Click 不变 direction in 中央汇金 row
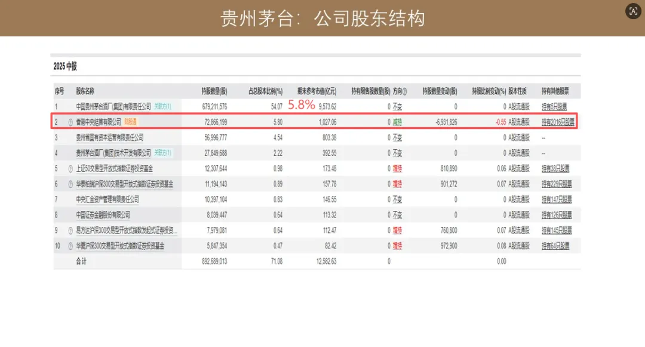This screenshot has height=347, width=645. 397,199
